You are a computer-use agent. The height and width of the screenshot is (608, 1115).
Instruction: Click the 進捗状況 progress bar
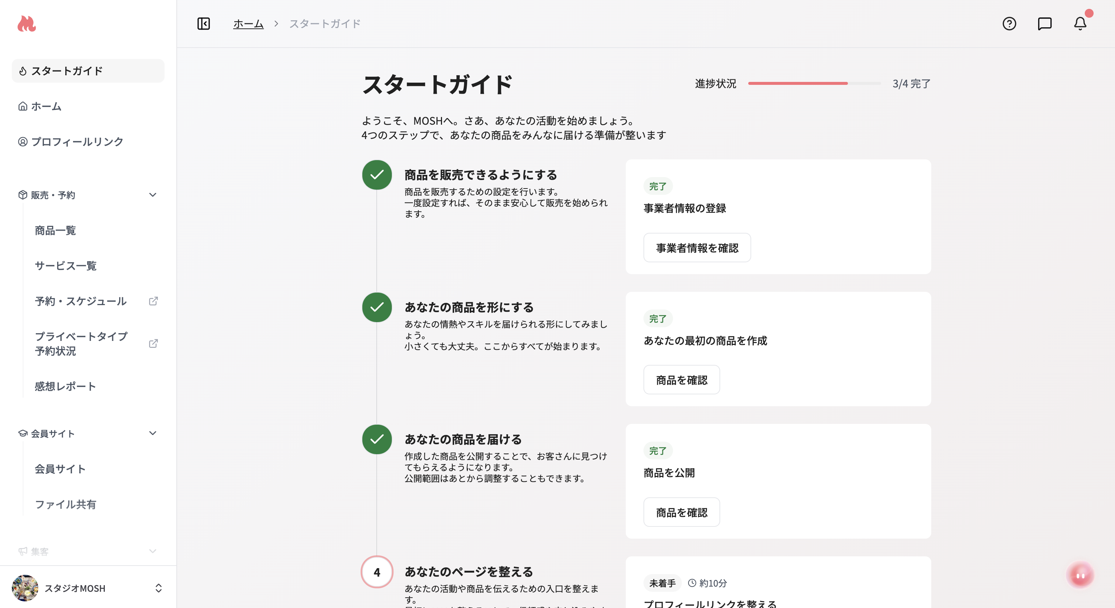(x=814, y=83)
